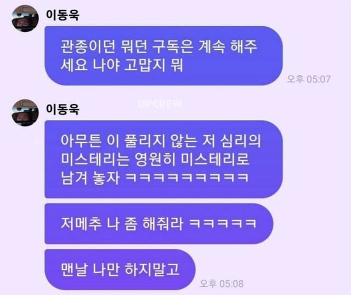Select the 맨날 나만 하지말고 message bubble
351x295 pixels.
pyautogui.click(x=120, y=269)
